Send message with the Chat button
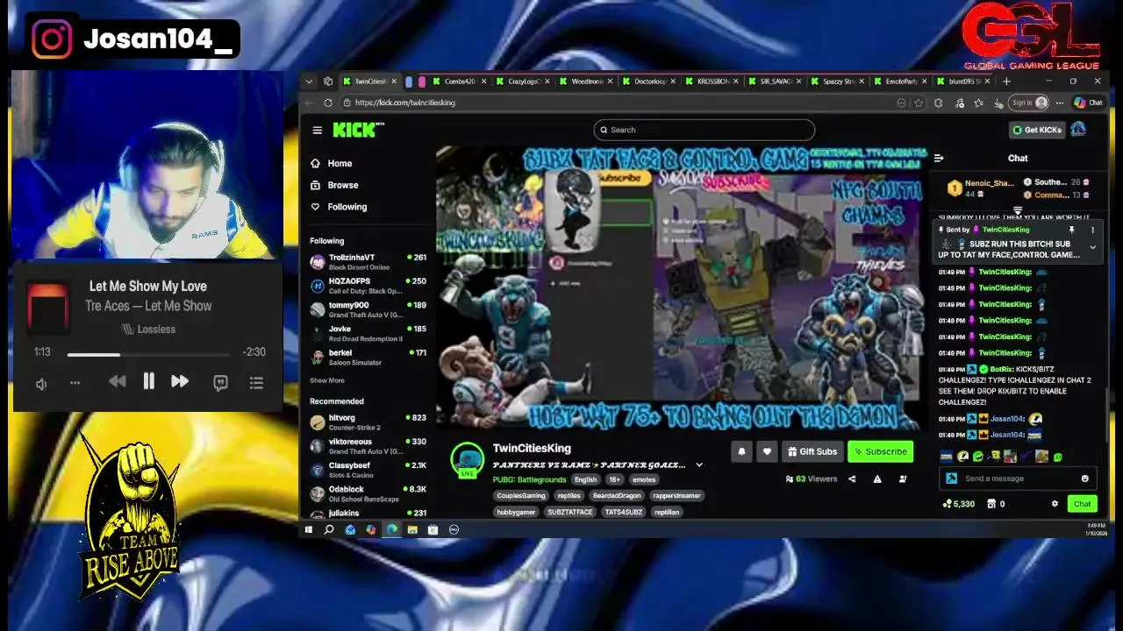Viewport: 1123px width, 631px height. 1082,504
